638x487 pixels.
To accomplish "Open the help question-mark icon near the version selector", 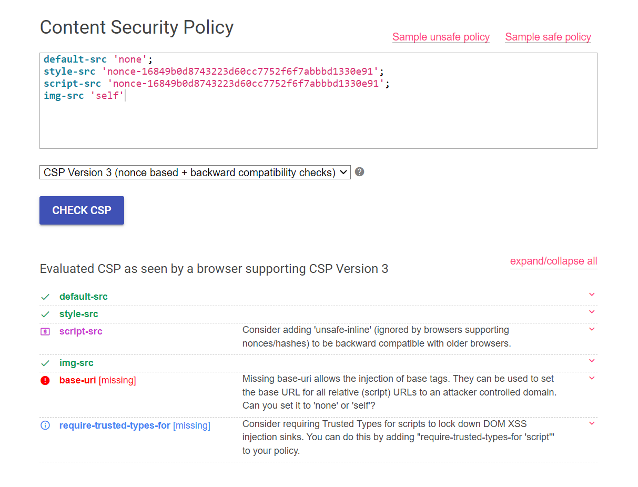I will [x=359, y=171].
